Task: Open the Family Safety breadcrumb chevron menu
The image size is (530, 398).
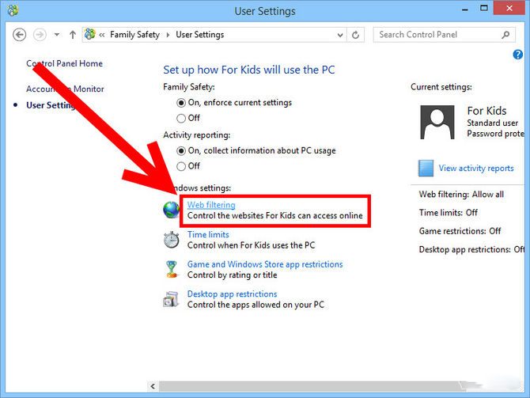Action: (168, 35)
